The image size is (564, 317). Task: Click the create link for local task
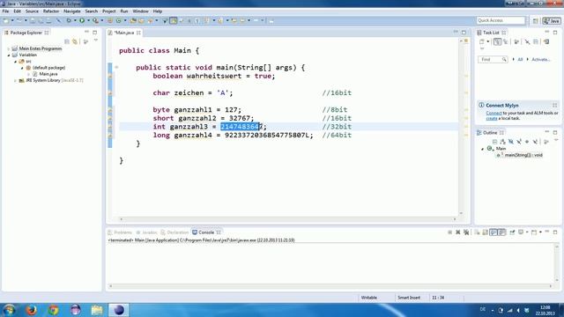coord(492,118)
